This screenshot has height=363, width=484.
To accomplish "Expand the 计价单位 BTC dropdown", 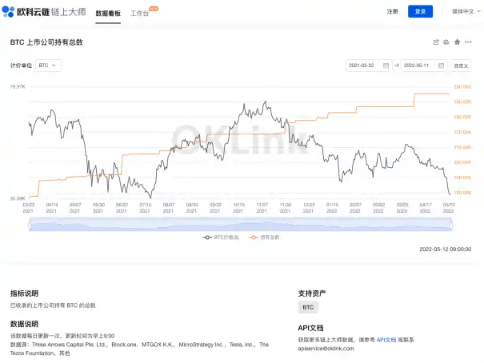I will coord(49,66).
